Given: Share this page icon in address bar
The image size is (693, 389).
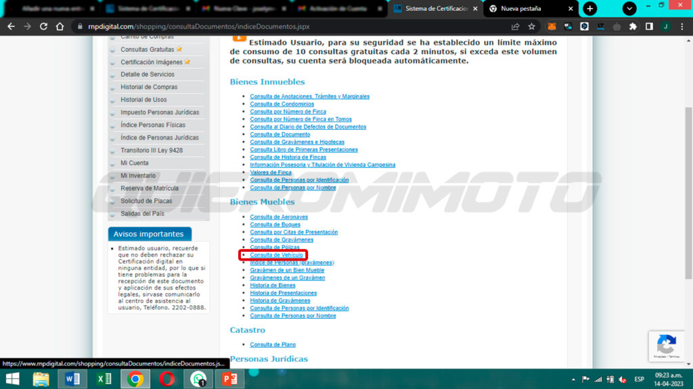Looking at the screenshot, I should [515, 26].
